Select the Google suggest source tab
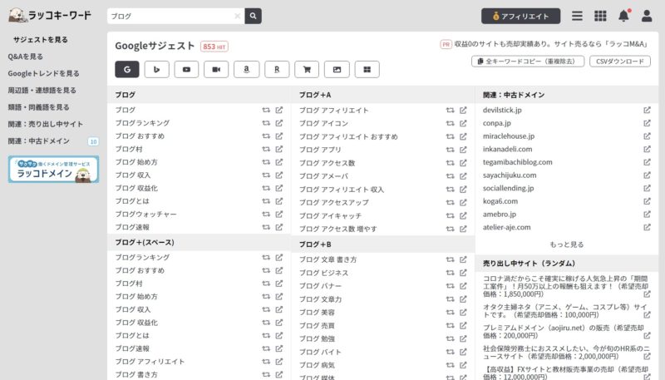This screenshot has width=665, height=380. tap(127, 70)
